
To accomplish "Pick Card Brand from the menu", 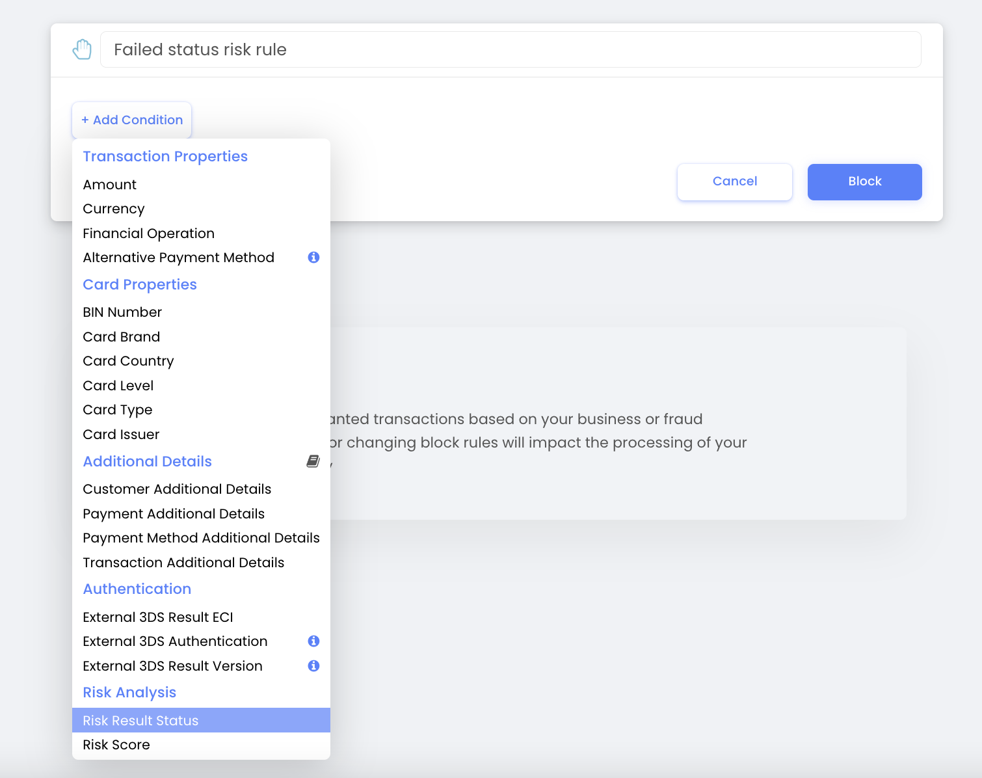I will (x=201, y=337).
